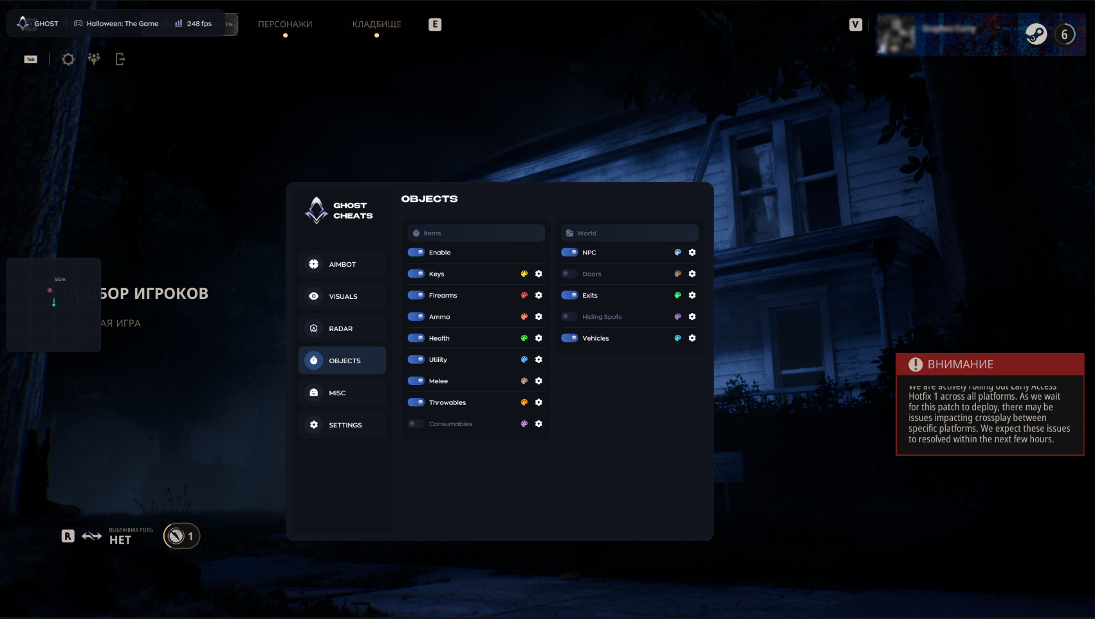Switch to the ПЕРСОНАЖИ tab
Viewport: 1095px width, 619px height.
coord(285,24)
